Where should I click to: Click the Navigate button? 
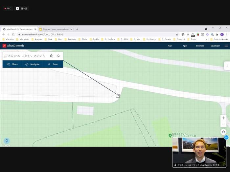pos(33,64)
